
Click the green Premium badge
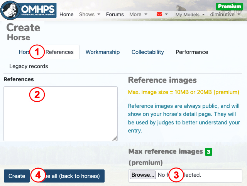pyautogui.click(x=229, y=6)
